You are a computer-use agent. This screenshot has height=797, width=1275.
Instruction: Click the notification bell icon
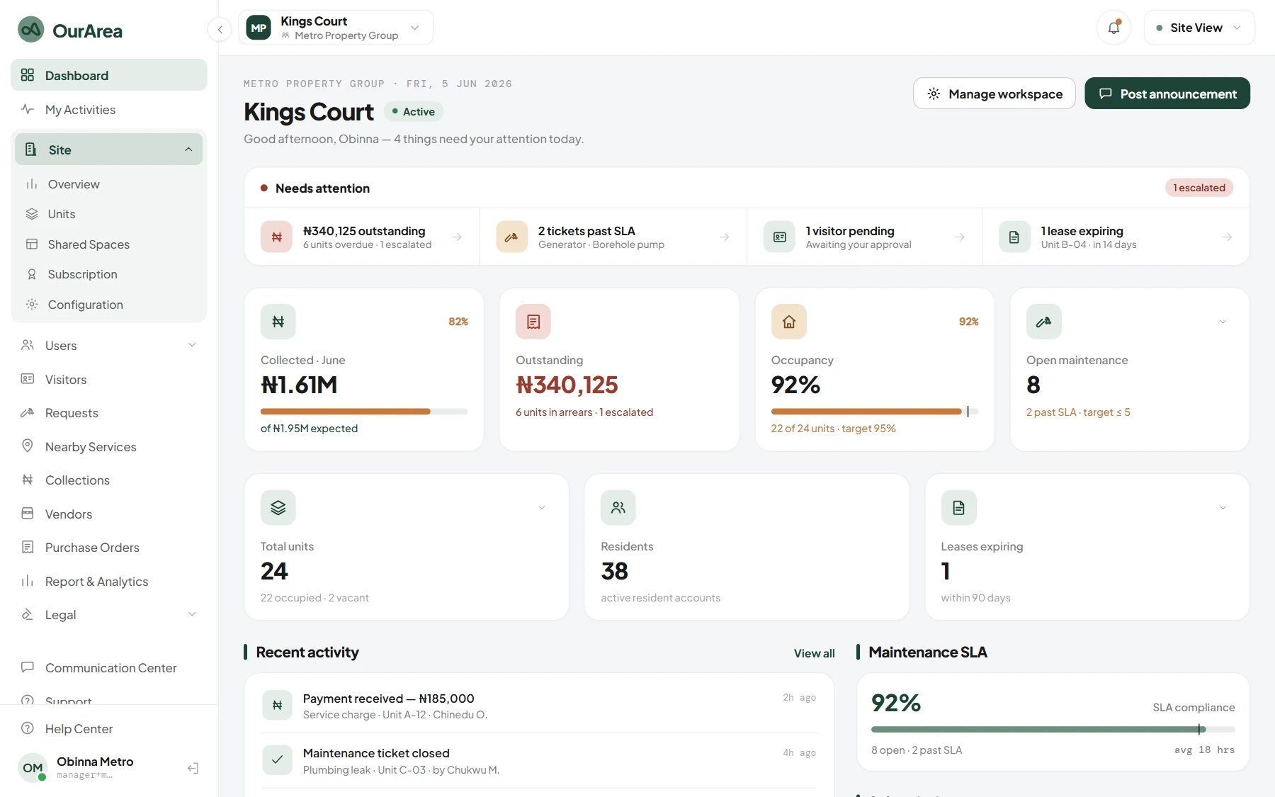click(1113, 28)
